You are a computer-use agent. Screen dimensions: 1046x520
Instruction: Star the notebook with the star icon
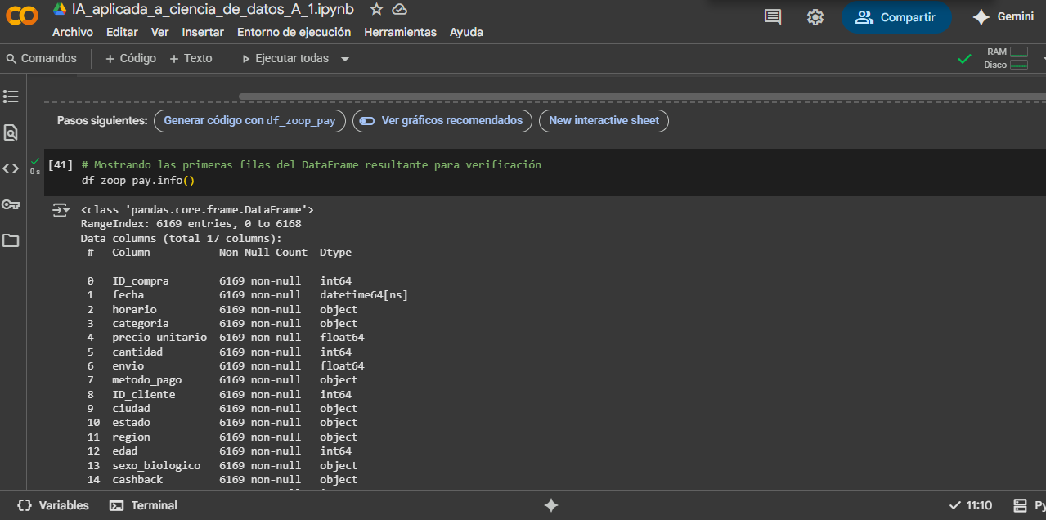pos(376,9)
